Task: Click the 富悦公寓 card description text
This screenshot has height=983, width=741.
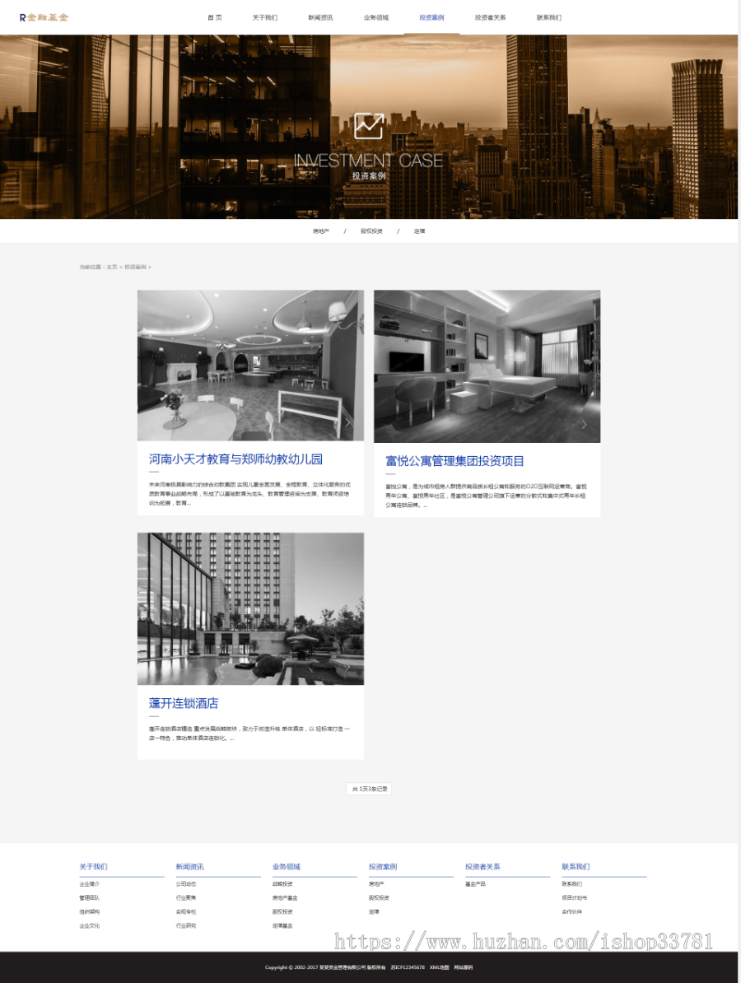Action: point(487,496)
